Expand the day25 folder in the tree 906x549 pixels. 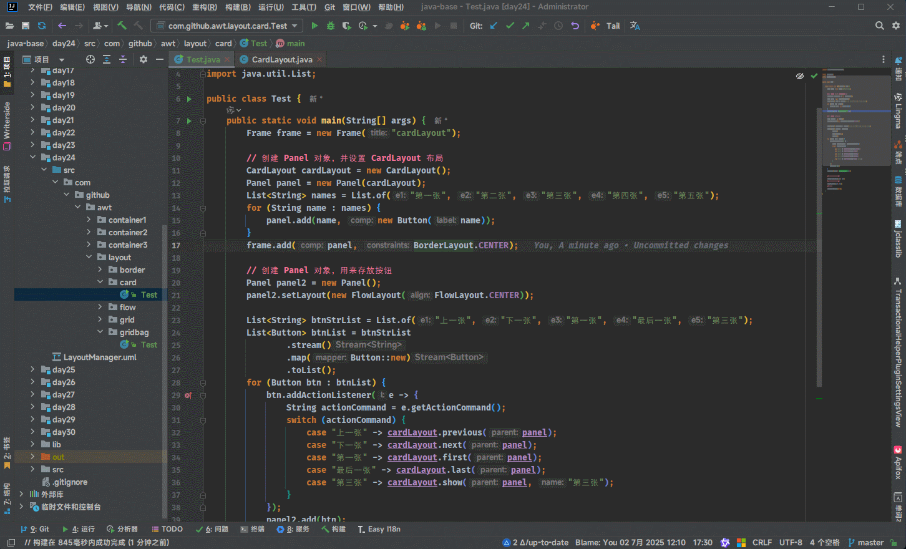pyautogui.click(x=32, y=369)
